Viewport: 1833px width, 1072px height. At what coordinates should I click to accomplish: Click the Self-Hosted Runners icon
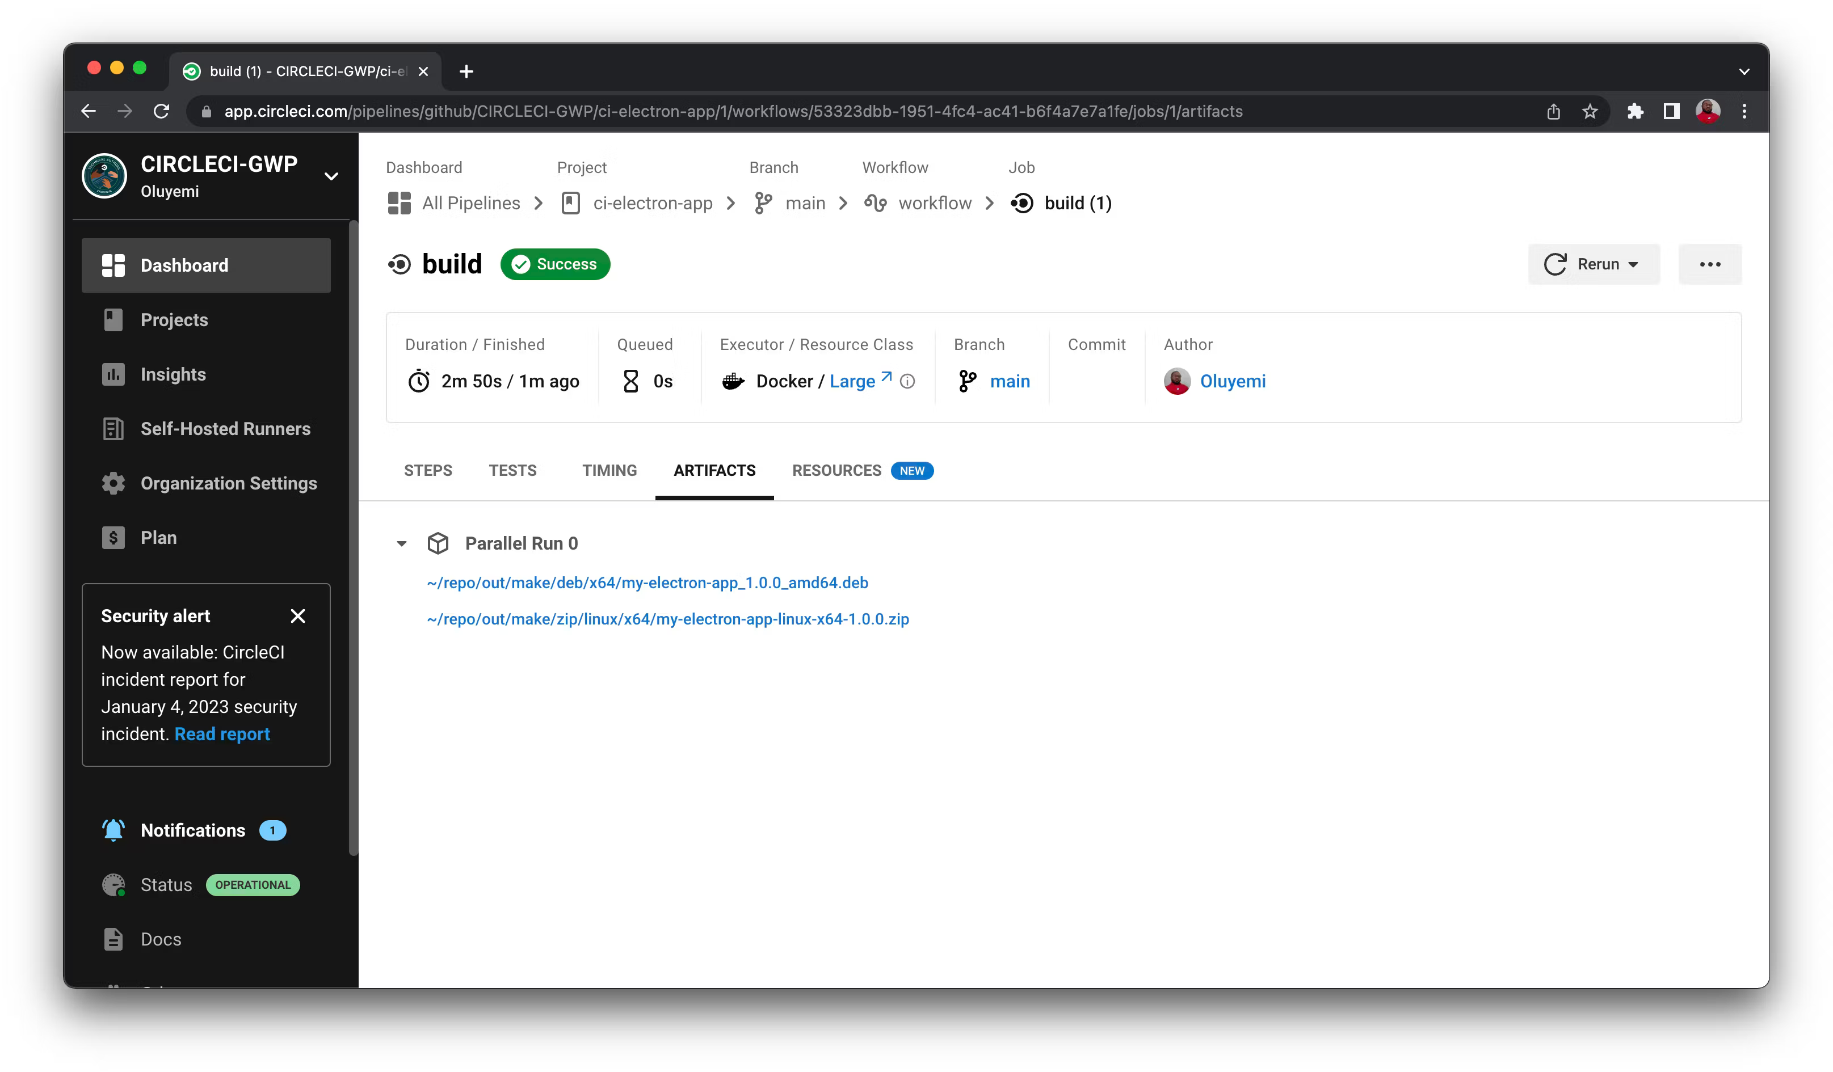112,429
